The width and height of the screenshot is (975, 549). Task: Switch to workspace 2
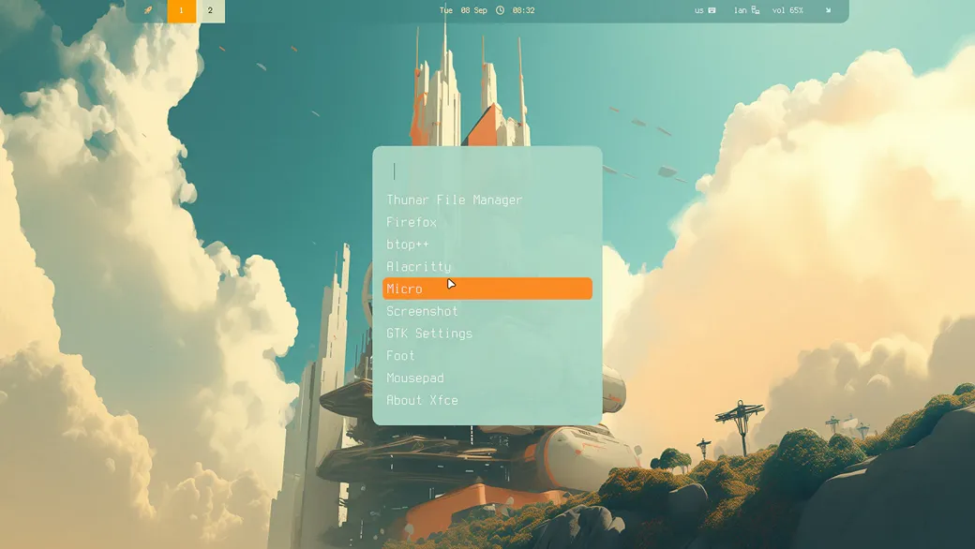pos(210,10)
